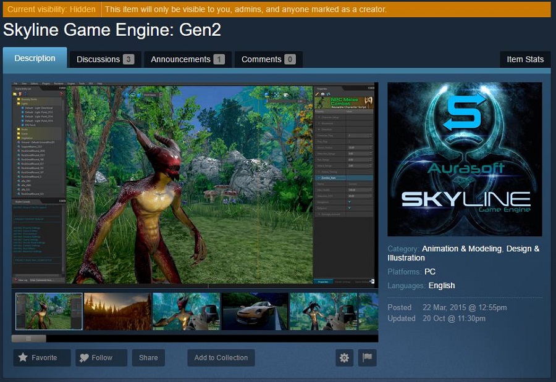Image resolution: width=556 pixels, height=382 pixels.
Task: Click the 'Skyline Game Engine: Gen2' title
Action: (x=112, y=30)
